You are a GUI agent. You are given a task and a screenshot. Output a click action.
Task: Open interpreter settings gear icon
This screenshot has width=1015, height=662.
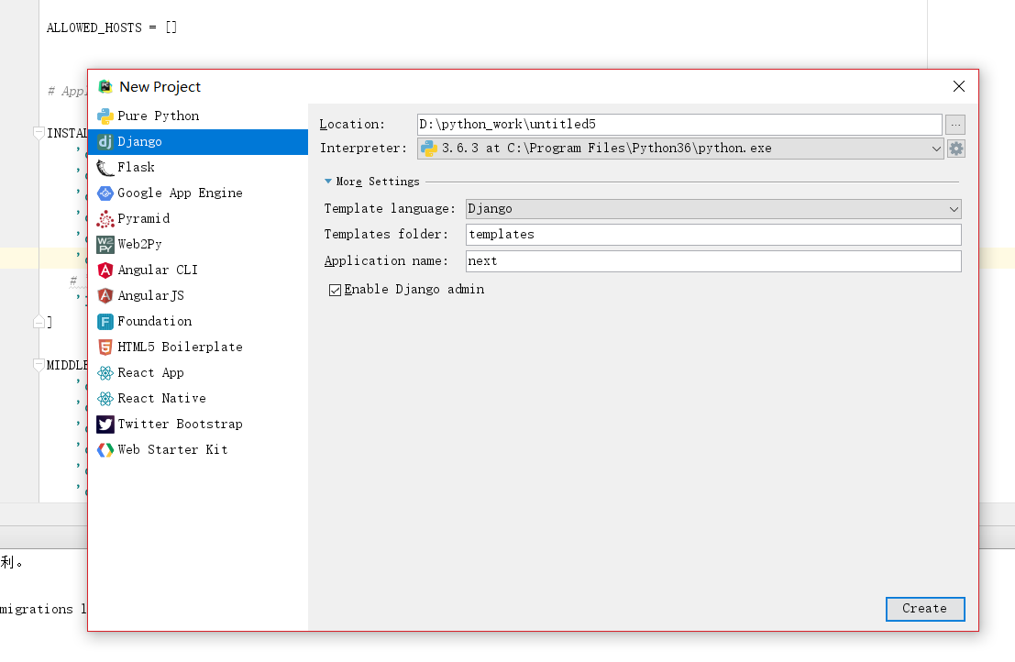click(956, 149)
